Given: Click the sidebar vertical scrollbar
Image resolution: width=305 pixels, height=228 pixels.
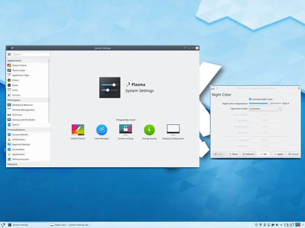Looking at the screenshot, I should coord(49,91).
